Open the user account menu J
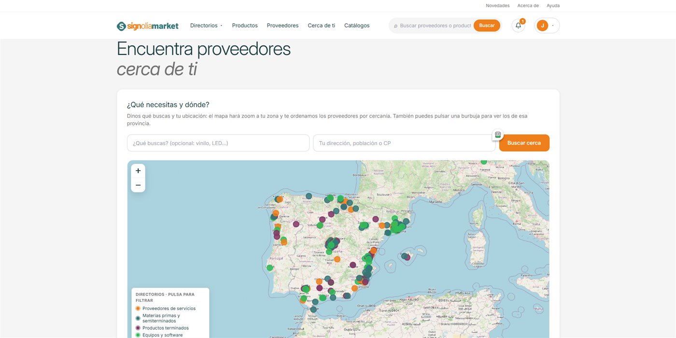 point(547,26)
